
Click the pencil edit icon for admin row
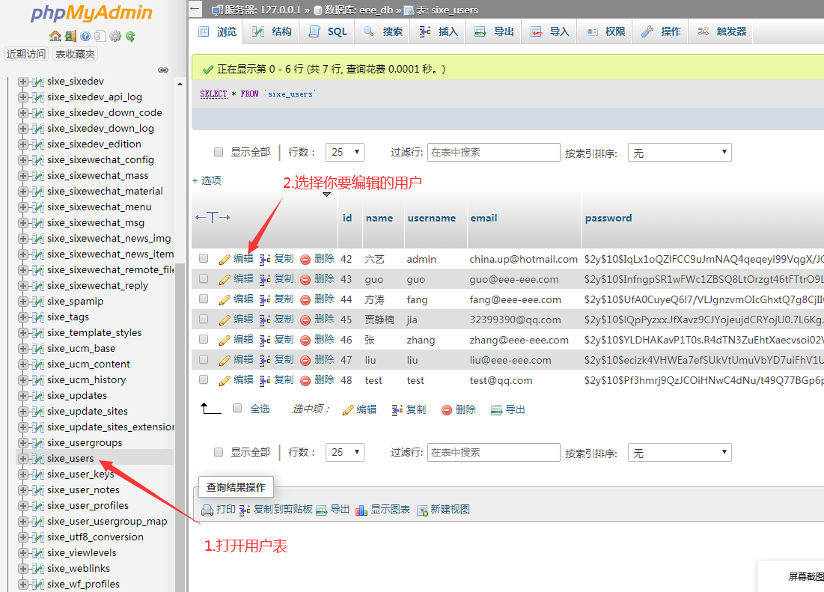(225, 259)
